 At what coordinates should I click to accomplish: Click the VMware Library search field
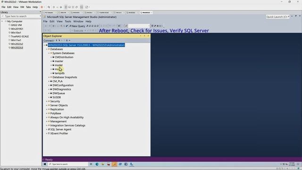[21, 17]
